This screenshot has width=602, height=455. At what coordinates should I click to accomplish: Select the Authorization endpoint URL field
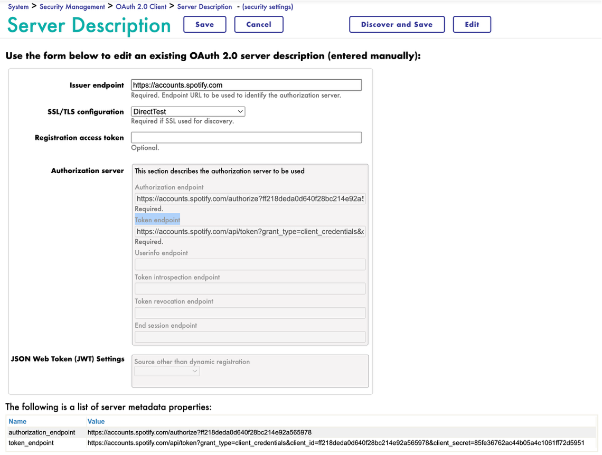tap(250, 199)
